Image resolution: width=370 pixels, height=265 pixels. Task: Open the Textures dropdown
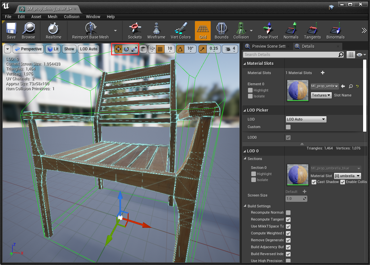(321, 95)
